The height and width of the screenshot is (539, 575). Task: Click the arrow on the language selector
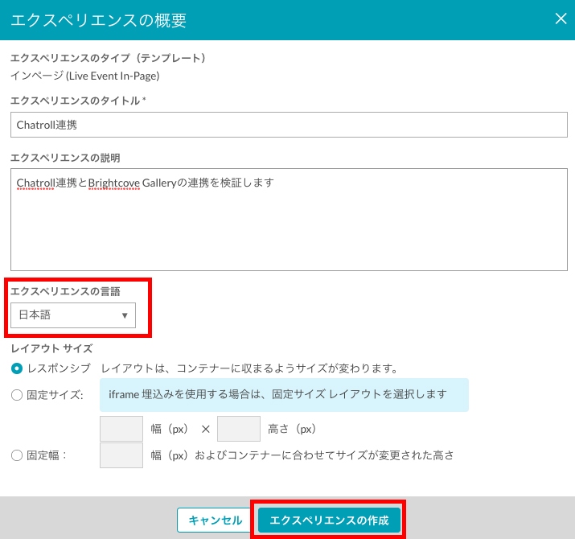125,315
